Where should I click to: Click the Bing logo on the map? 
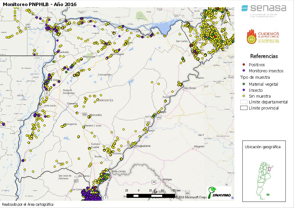click(161, 192)
